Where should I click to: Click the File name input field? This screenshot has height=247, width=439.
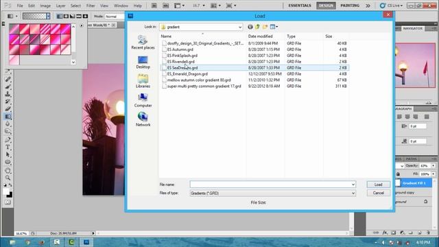pyautogui.click(x=270, y=185)
